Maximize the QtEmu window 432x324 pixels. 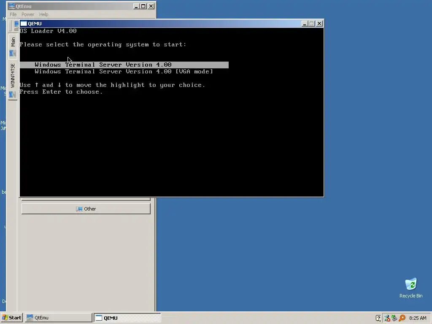coord(143,6)
